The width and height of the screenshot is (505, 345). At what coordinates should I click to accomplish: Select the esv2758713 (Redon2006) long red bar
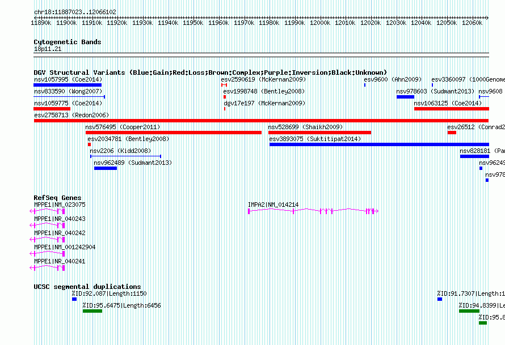tap(261, 121)
